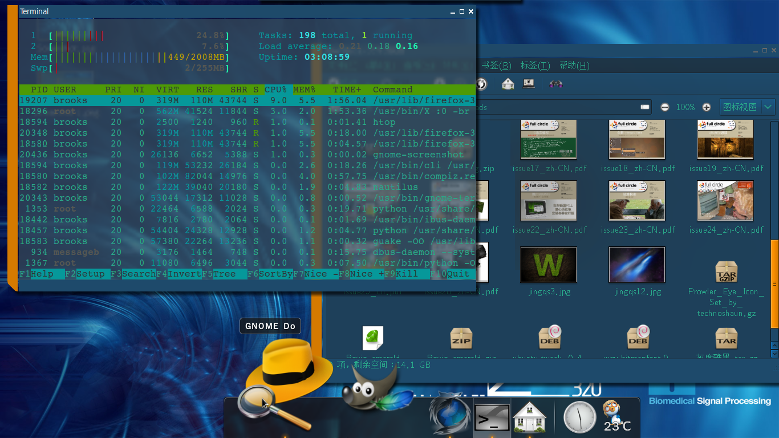Viewport: 779px width, 438px height.
Task: Click F7 Nice - in htop footer
Action: click(316, 274)
